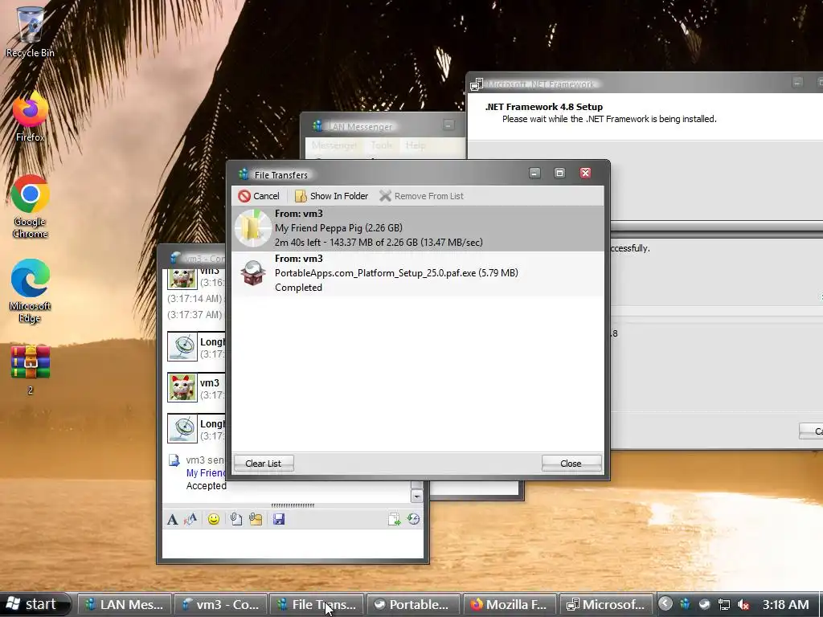Click the LAN Messenger window title bar

[x=382, y=126]
